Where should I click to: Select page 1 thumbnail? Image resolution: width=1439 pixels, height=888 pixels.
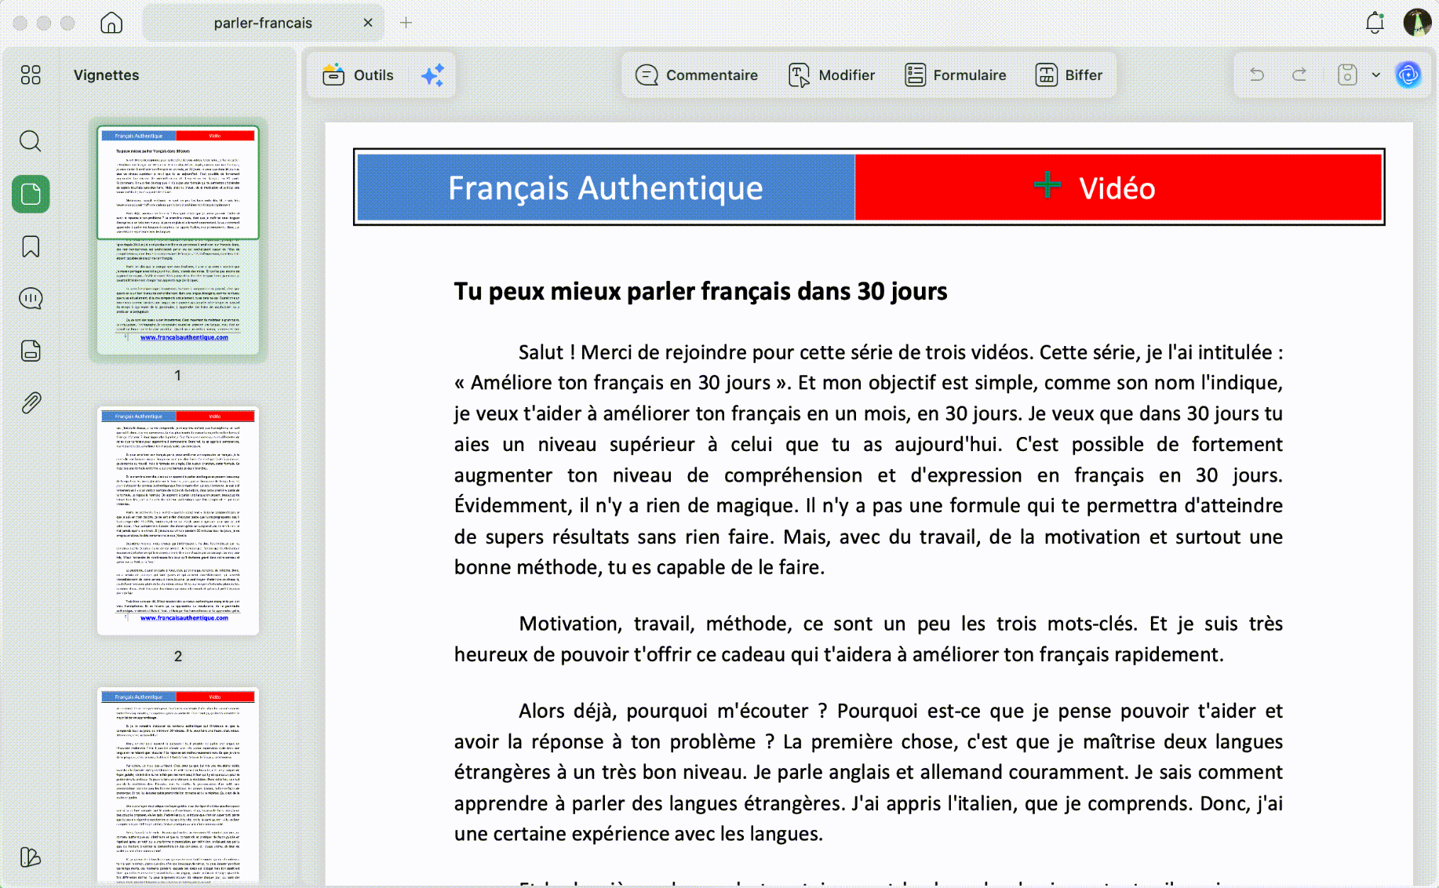178,240
